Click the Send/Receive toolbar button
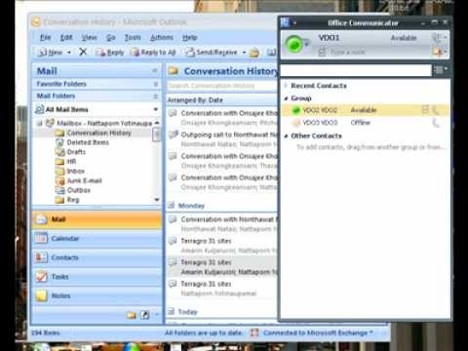 point(212,52)
